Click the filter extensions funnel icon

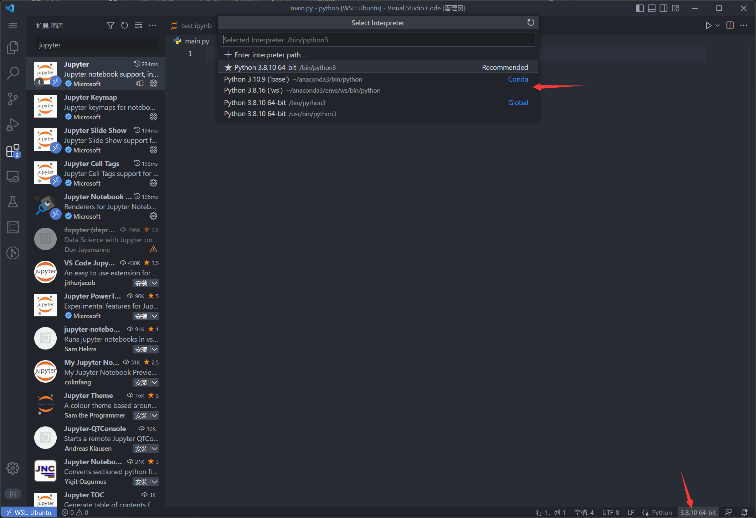pos(110,25)
